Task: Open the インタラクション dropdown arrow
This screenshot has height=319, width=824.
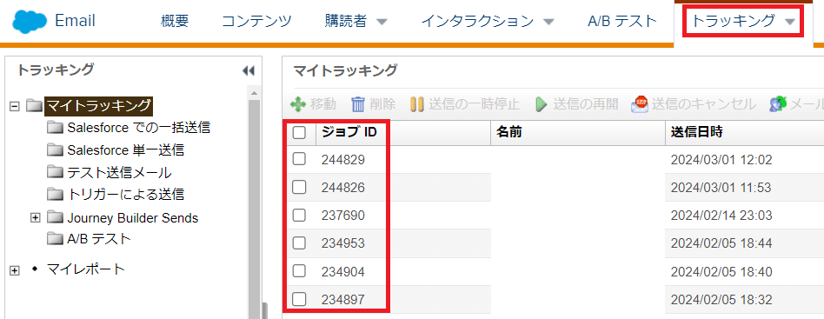Action: point(548,22)
